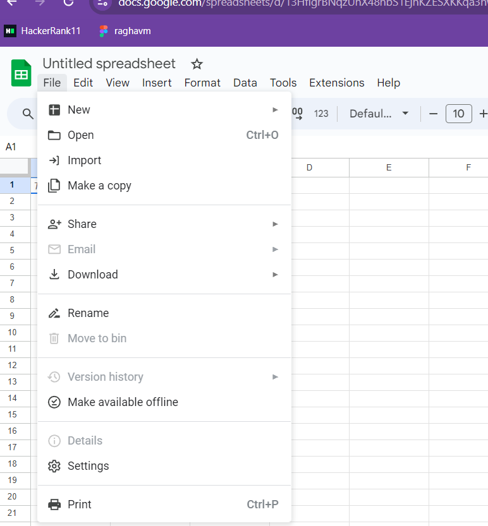Click the Move to bin trash icon
488x526 pixels.
(x=54, y=338)
